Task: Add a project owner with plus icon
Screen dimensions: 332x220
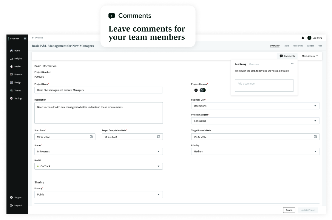Action: pyautogui.click(x=196, y=90)
